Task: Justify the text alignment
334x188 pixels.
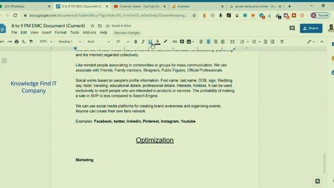Action: click(x=223, y=42)
